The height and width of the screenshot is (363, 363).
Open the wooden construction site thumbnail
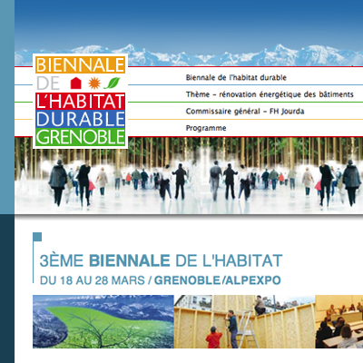coord(244,321)
